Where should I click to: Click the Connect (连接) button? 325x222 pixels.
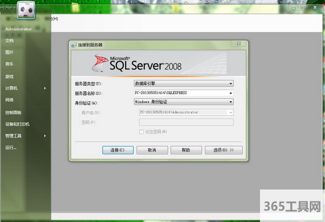118,150
